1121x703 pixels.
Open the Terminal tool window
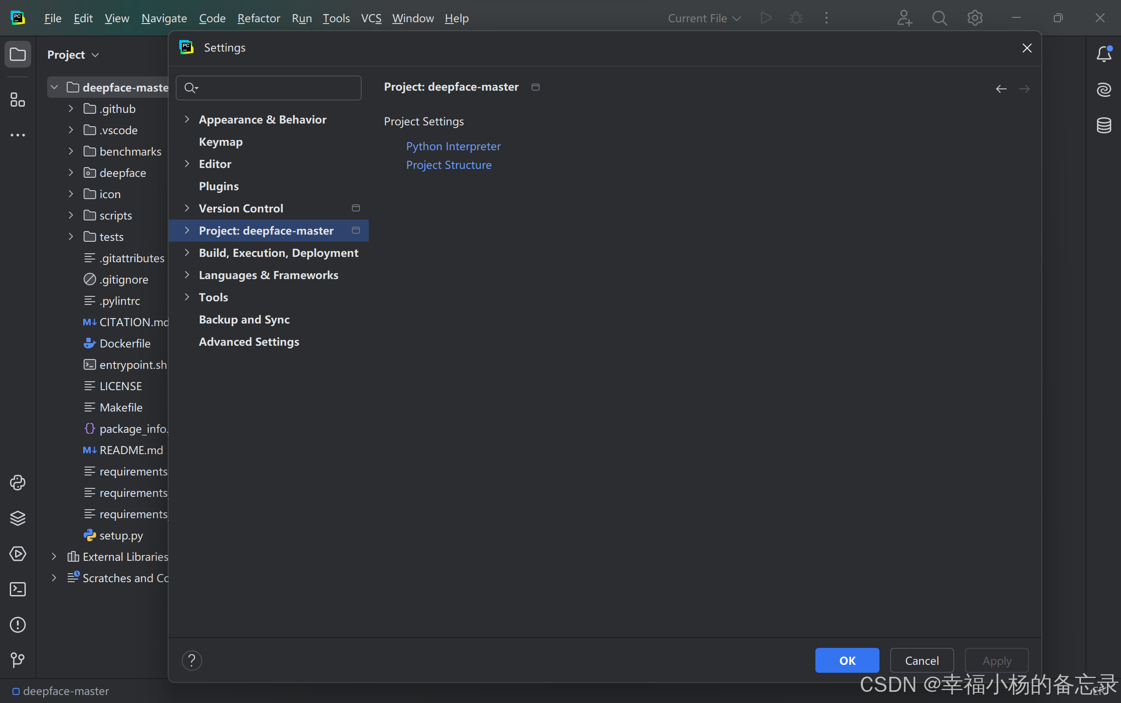pyautogui.click(x=18, y=589)
